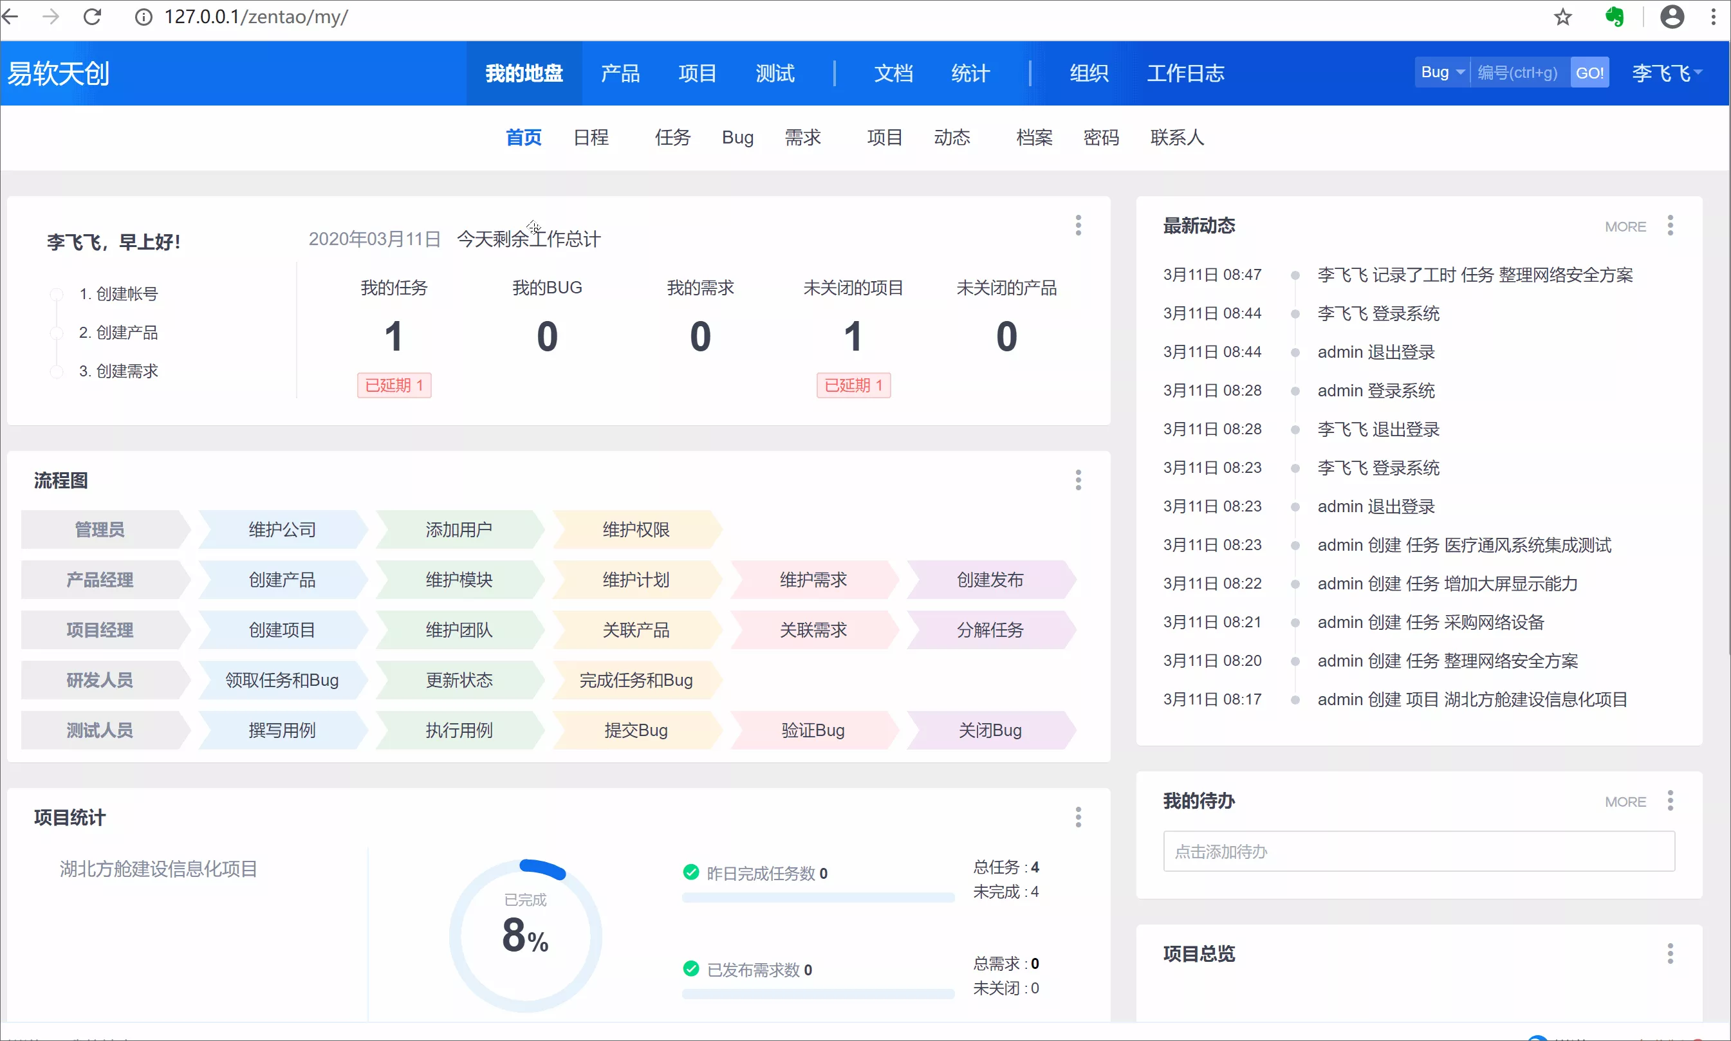This screenshot has height=1041, width=1731.
Task: Click the 编号(ctrl+g) search input
Action: click(1520, 72)
